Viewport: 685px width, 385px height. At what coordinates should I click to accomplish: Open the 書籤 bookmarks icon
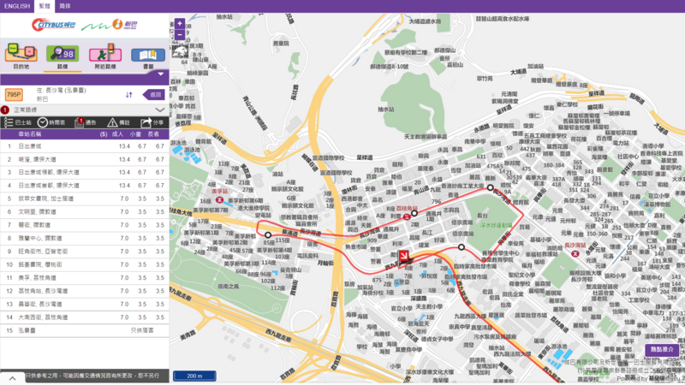click(148, 56)
